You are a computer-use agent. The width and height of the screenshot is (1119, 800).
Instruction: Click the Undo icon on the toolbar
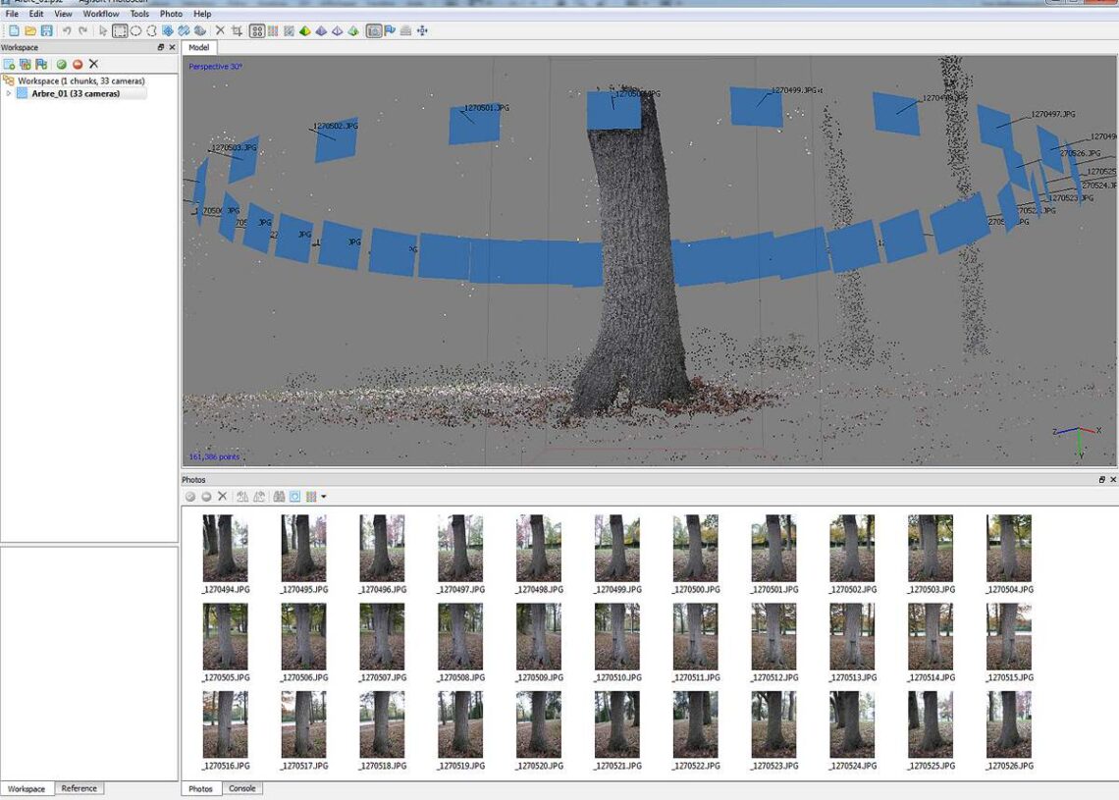[69, 30]
